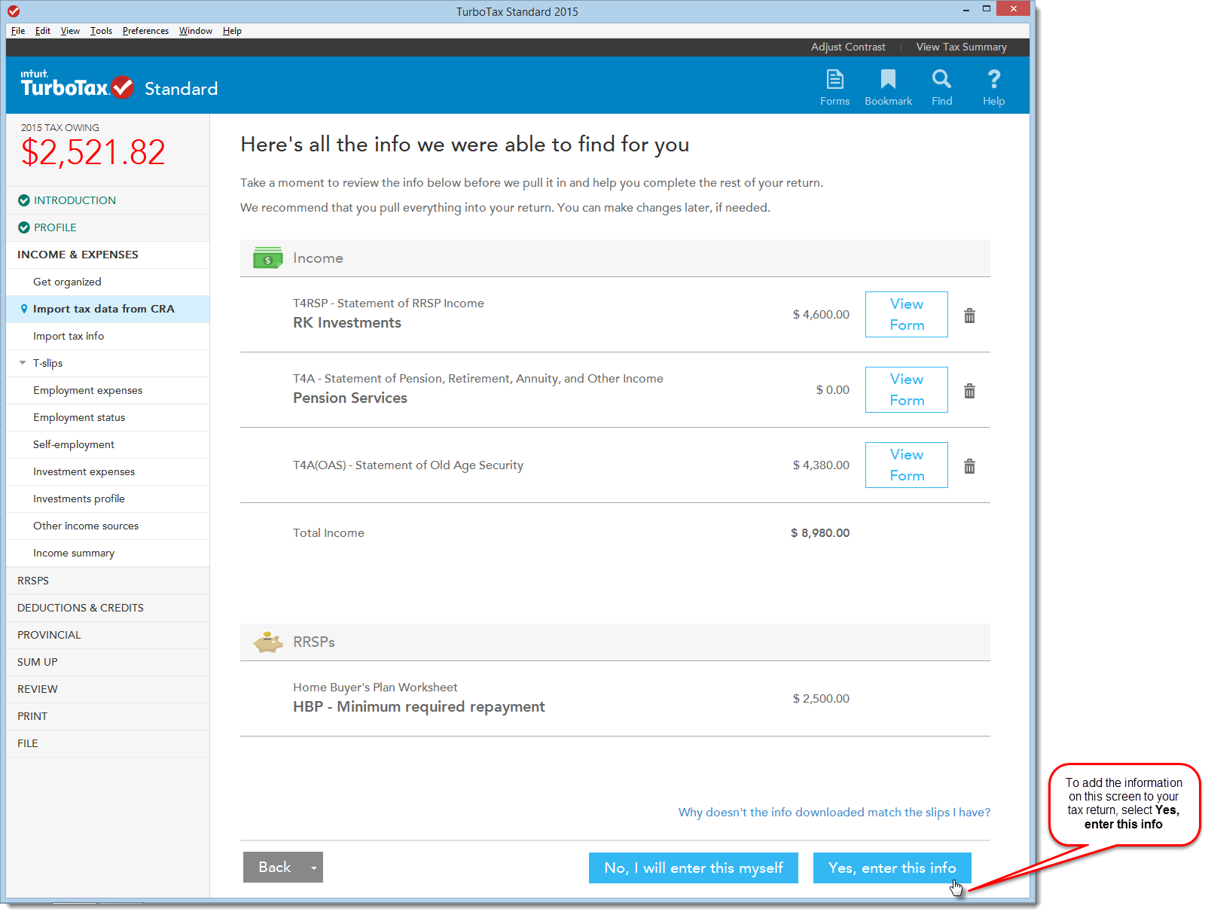Open Income summary step

point(108,553)
